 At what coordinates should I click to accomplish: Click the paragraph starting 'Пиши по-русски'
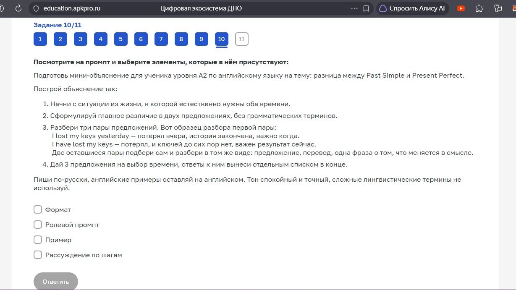pyautogui.click(x=247, y=184)
